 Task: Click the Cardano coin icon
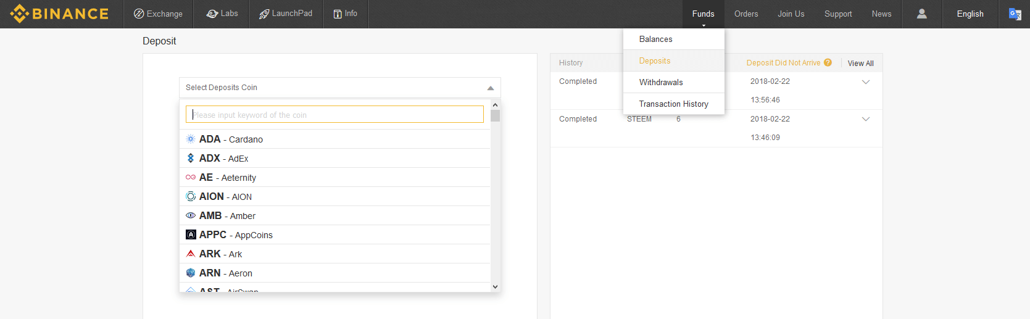pyautogui.click(x=191, y=139)
